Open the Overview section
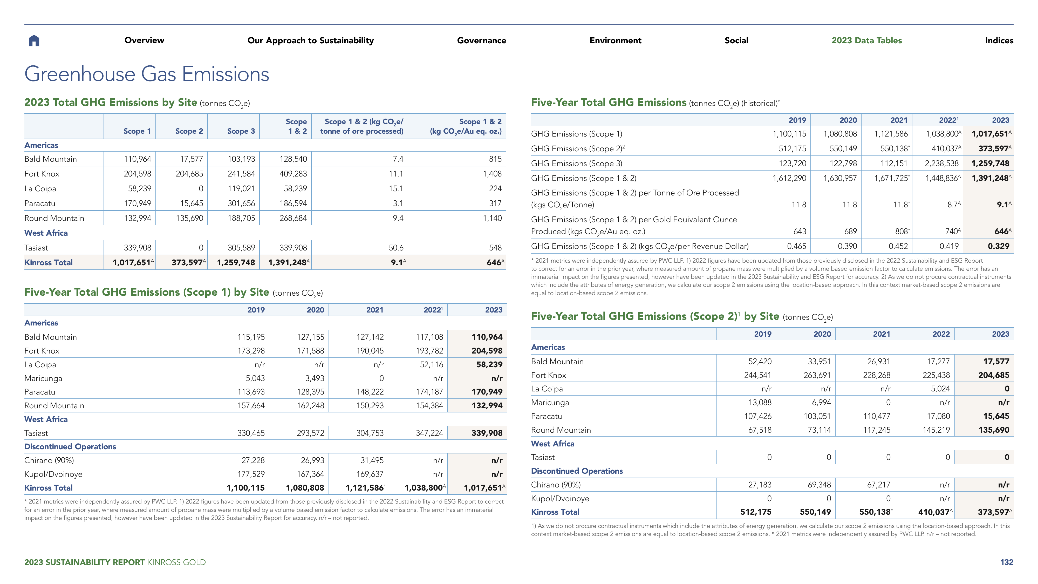 tap(144, 40)
